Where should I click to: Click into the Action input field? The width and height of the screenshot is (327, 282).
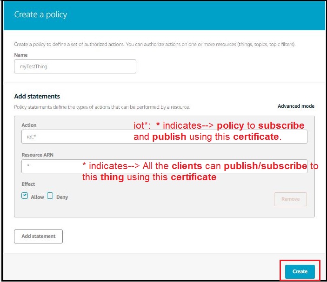(164, 137)
